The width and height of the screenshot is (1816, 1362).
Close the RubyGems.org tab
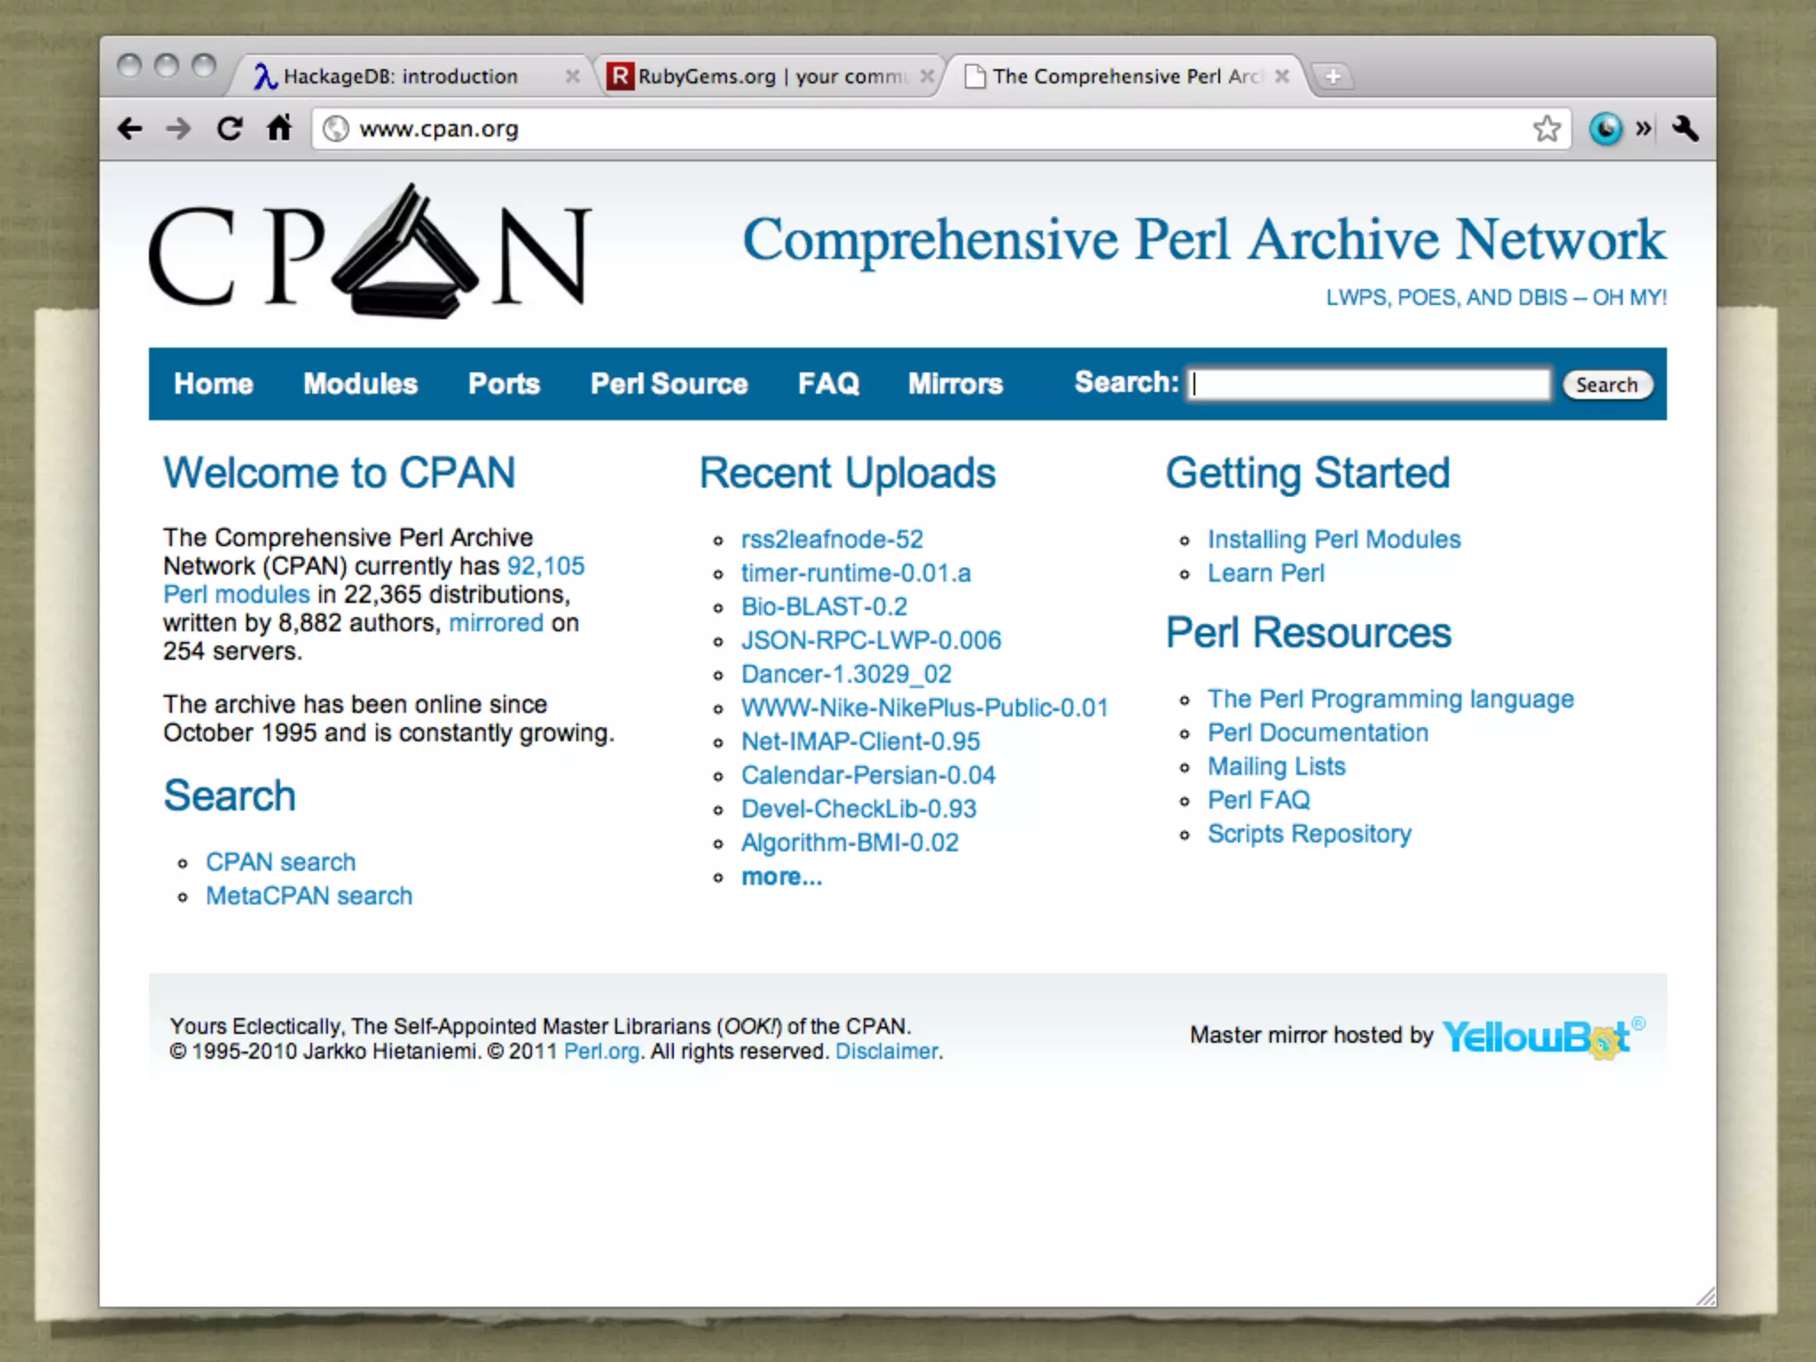click(927, 77)
